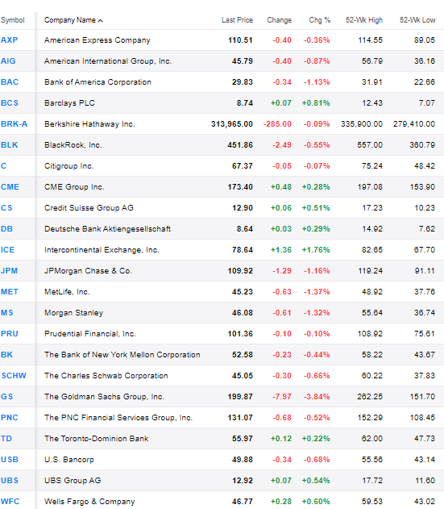The height and width of the screenshot is (509, 444).
Task: Select the JPM symbol link
Action: [x=9, y=271]
